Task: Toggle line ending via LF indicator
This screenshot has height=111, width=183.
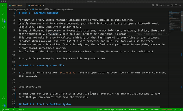Action: click(147, 109)
